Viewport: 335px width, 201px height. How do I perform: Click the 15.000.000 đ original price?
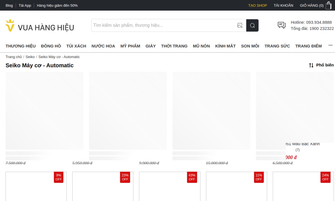coord(217,163)
